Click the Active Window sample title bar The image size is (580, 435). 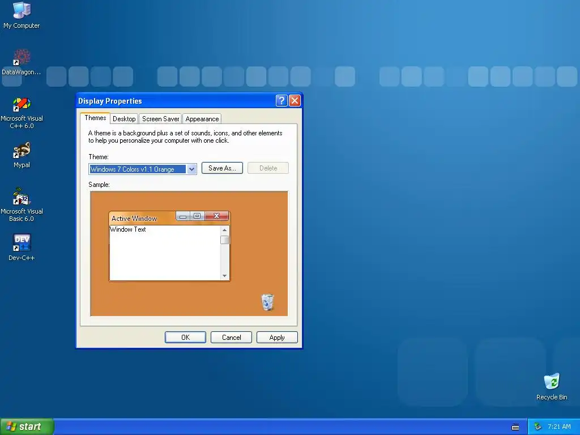143,218
